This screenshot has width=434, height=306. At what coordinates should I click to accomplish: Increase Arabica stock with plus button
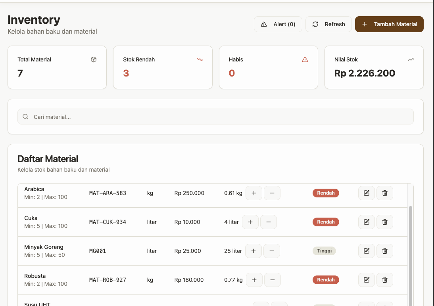pos(254,193)
